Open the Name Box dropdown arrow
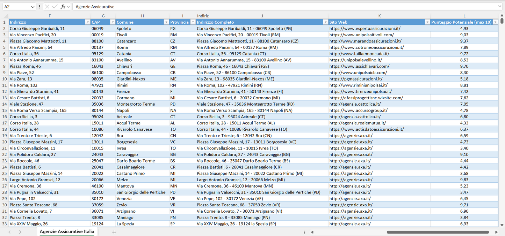This screenshot has width=505, height=236. pos(33,6)
